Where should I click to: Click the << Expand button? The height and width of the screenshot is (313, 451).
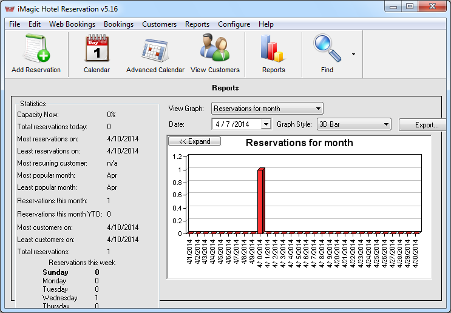click(x=194, y=141)
